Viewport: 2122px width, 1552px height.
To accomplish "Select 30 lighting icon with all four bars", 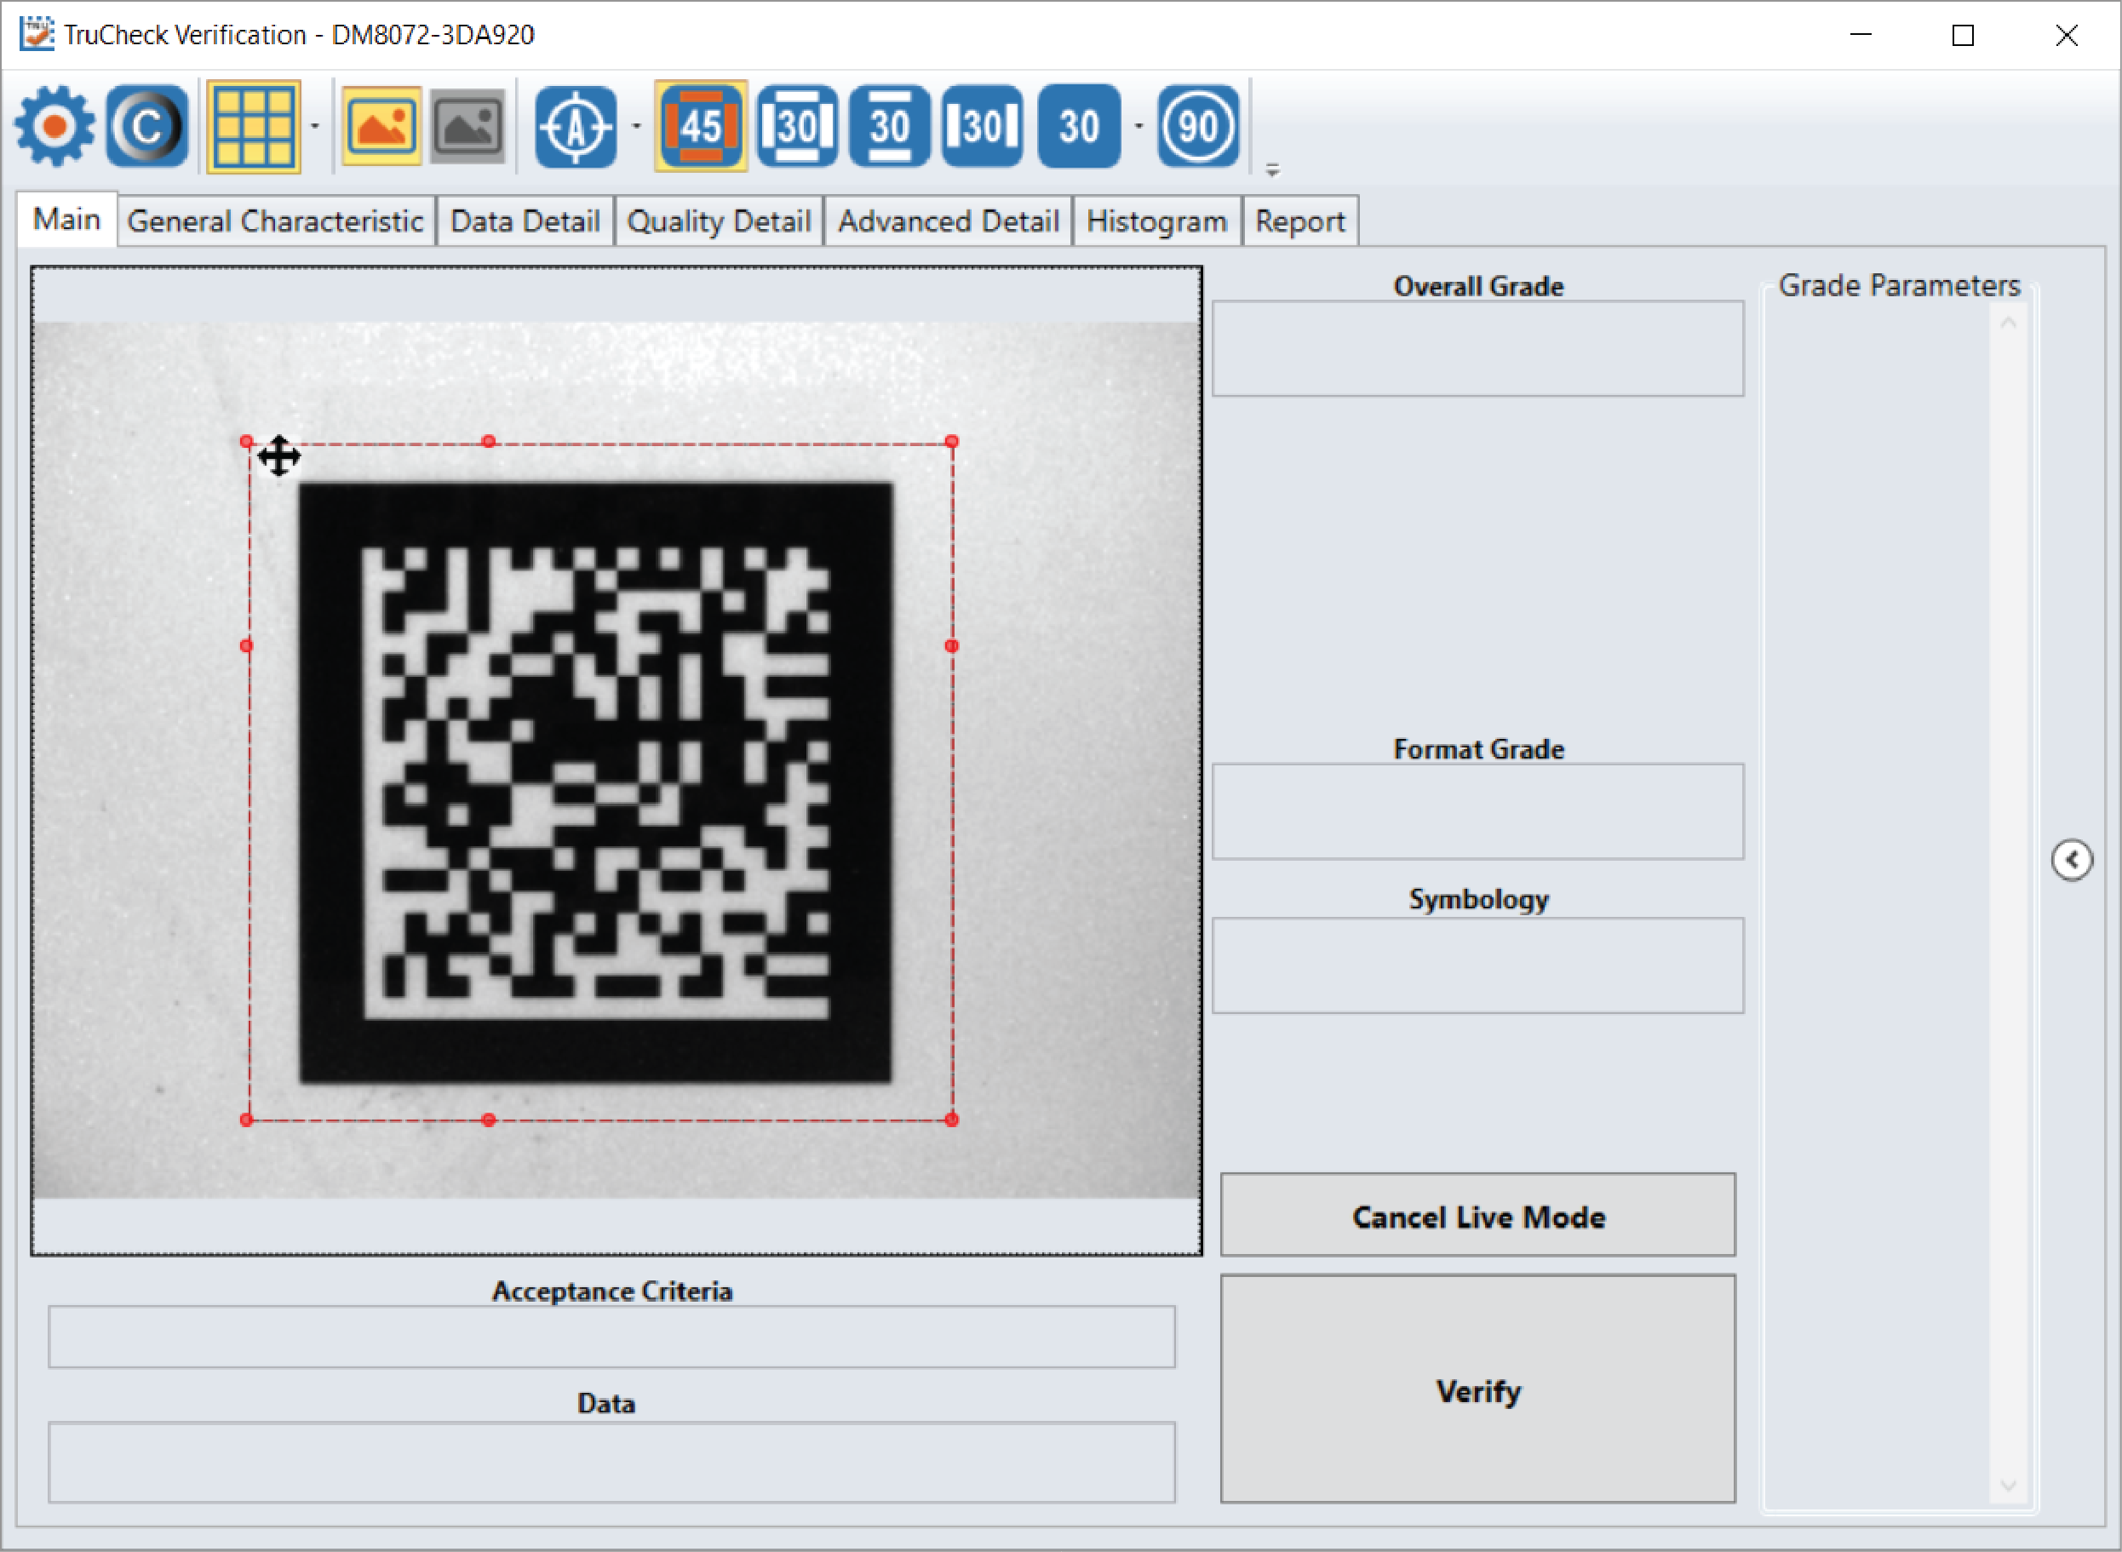I will coord(797,126).
